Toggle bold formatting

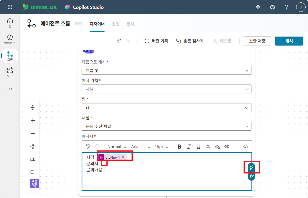(179, 147)
